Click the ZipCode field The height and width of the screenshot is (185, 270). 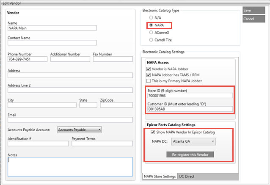[116, 105]
